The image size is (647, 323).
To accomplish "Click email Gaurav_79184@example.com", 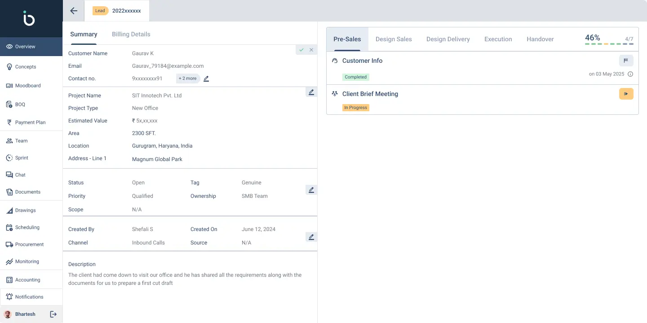I will click(168, 66).
